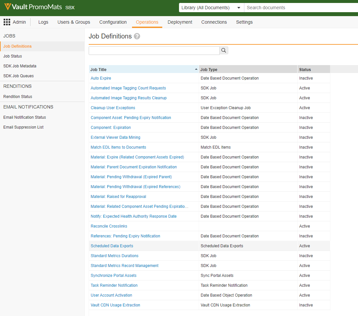The height and width of the screenshot is (316, 358).
Task: Select Rendition Status in the sidebar
Action: pyautogui.click(x=18, y=97)
